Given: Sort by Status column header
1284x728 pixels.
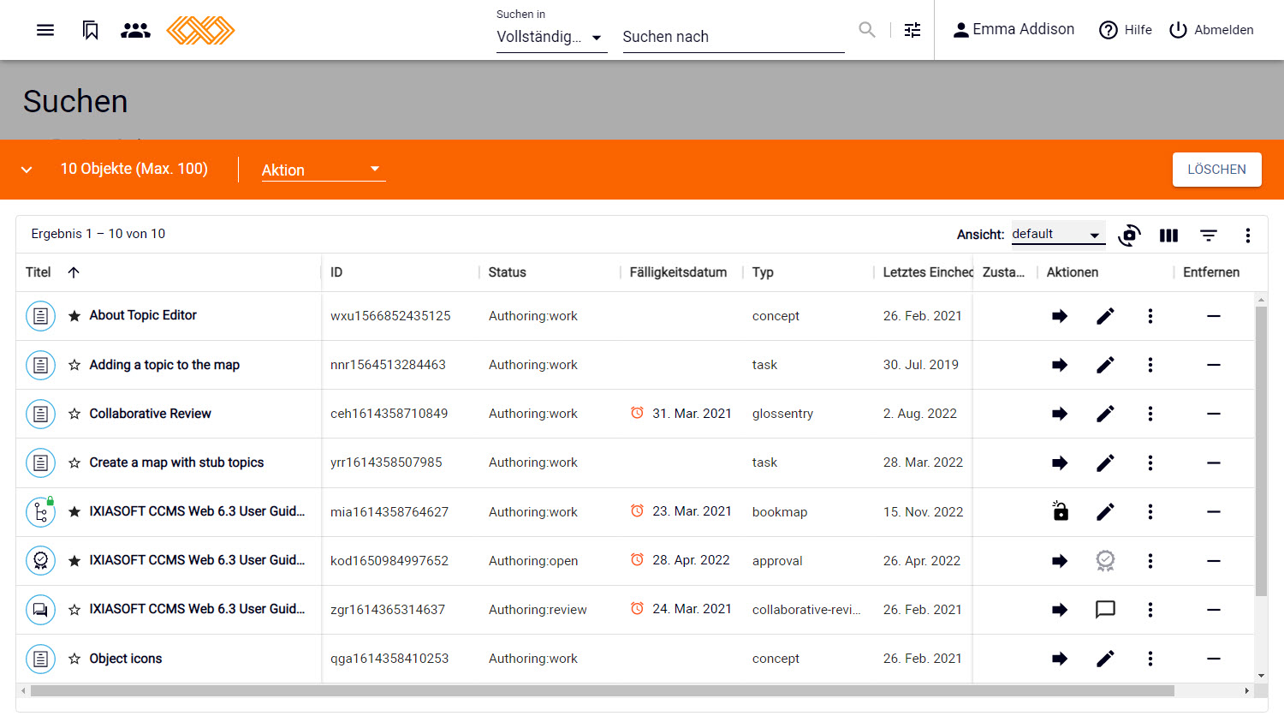Looking at the screenshot, I should (507, 272).
